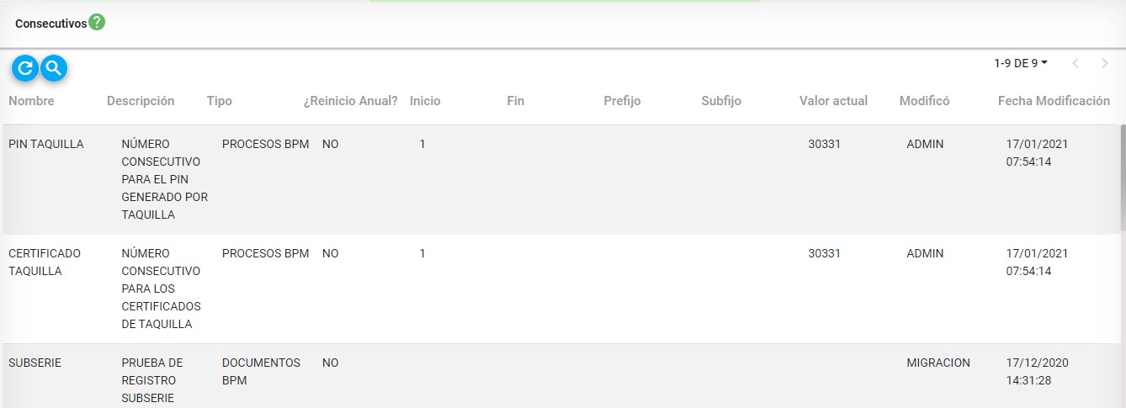The width and height of the screenshot is (1126, 408).
Task: Sort by the Valor actual column
Action: pyautogui.click(x=833, y=101)
